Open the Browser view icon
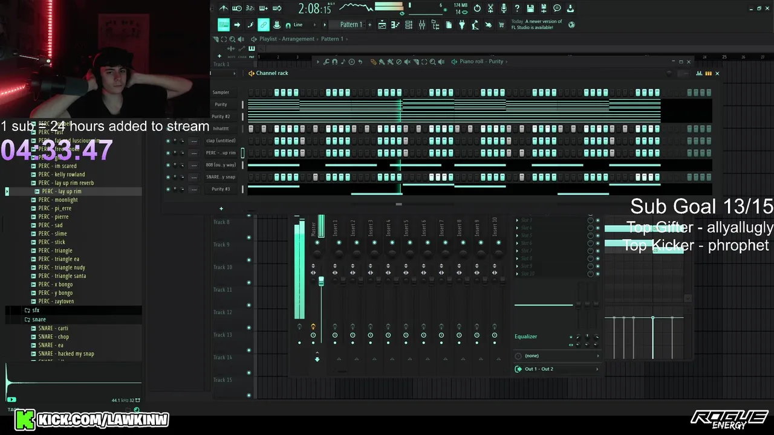The image size is (774, 435). 435,25
